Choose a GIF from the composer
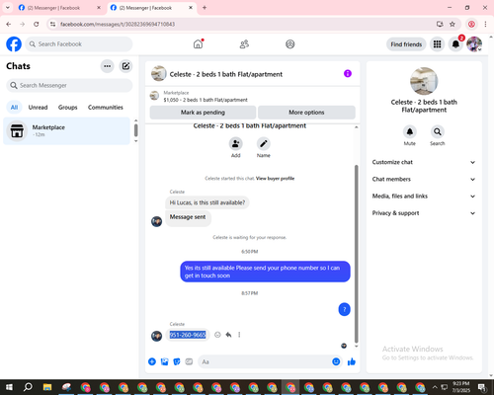Viewport: 494px width, 395px height. [189, 361]
